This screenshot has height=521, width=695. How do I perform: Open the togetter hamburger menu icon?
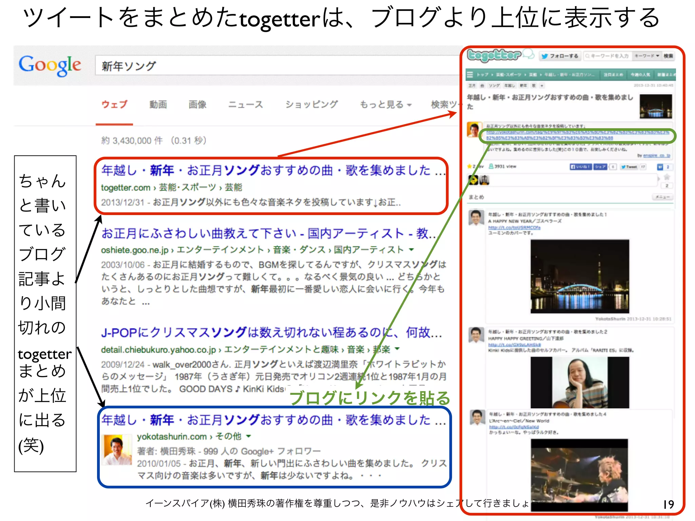470,75
